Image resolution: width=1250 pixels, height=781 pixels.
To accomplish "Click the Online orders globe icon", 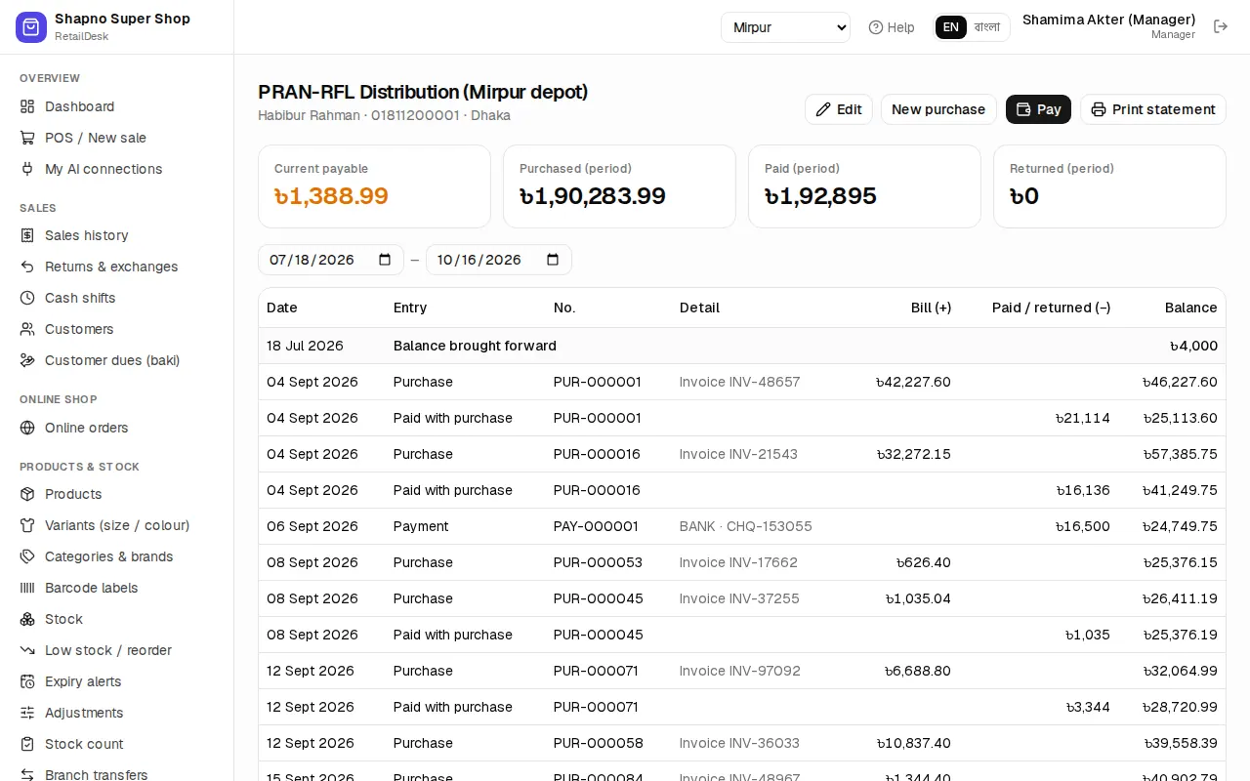I will pos(27,428).
